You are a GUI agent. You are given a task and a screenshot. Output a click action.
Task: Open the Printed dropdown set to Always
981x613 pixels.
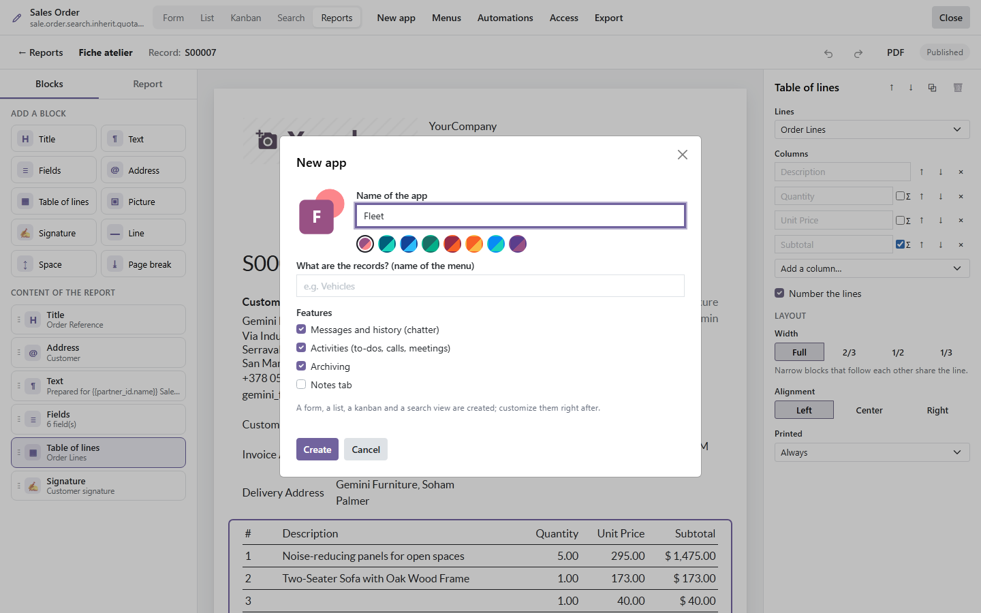click(x=872, y=452)
